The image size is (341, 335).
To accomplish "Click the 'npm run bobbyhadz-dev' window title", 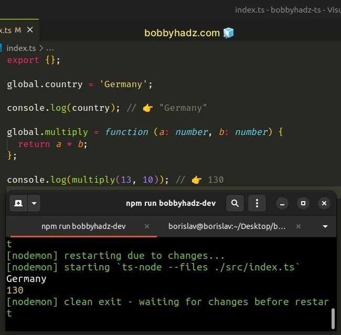I will (x=170, y=203).
